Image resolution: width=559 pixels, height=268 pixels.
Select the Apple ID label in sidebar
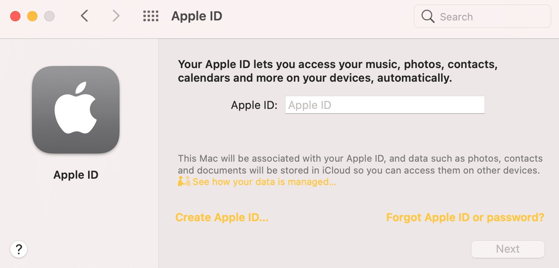click(x=76, y=174)
